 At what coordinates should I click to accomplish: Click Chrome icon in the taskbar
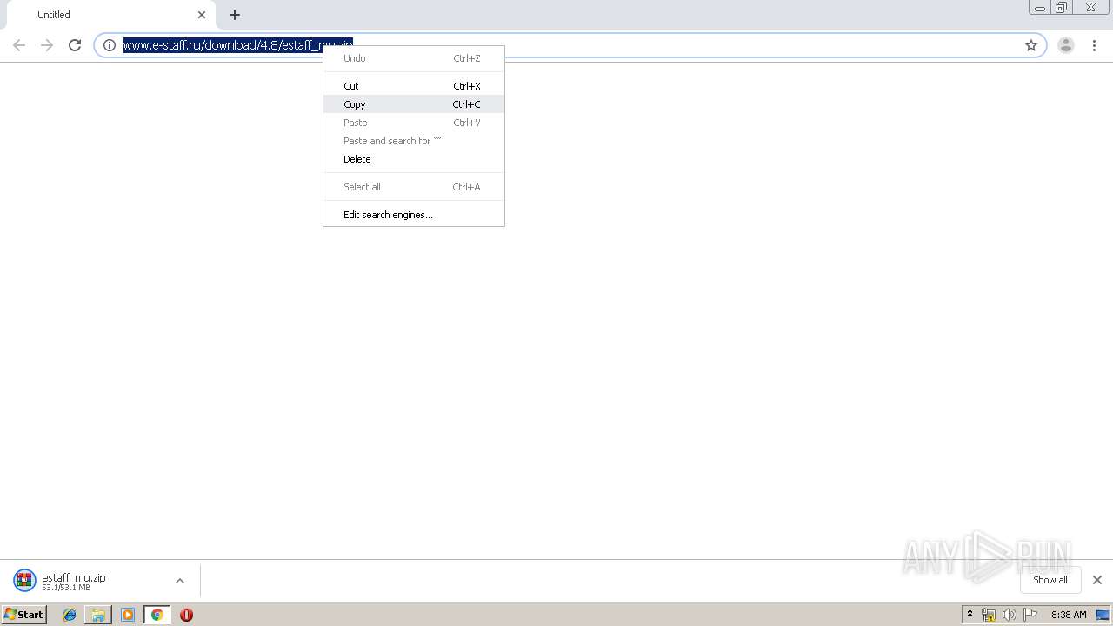tap(157, 615)
